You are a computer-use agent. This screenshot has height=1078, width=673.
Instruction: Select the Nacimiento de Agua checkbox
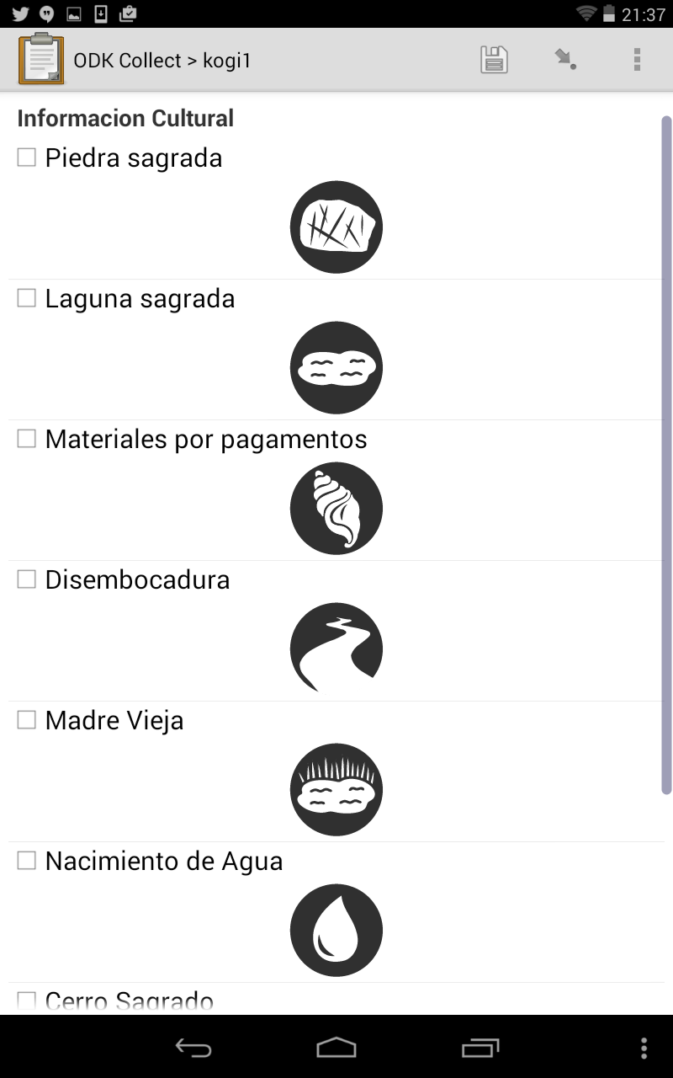click(27, 861)
